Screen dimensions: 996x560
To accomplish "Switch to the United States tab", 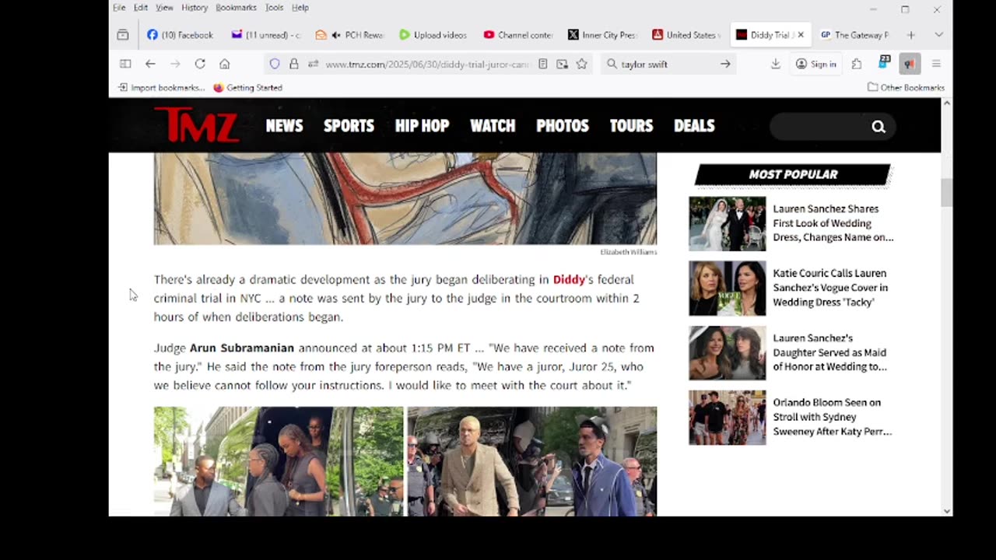I will point(686,35).
